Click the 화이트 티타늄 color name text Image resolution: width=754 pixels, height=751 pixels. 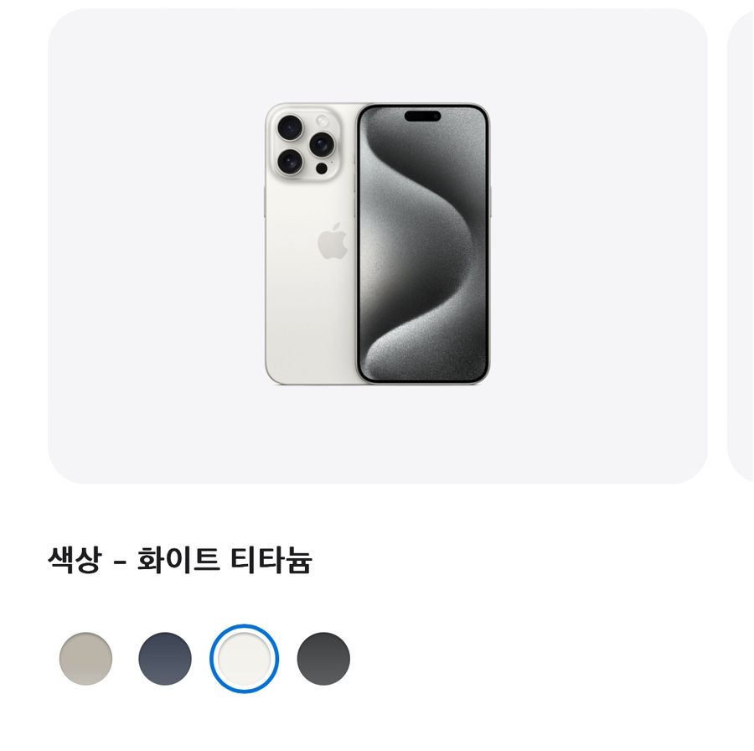point(225,560)
